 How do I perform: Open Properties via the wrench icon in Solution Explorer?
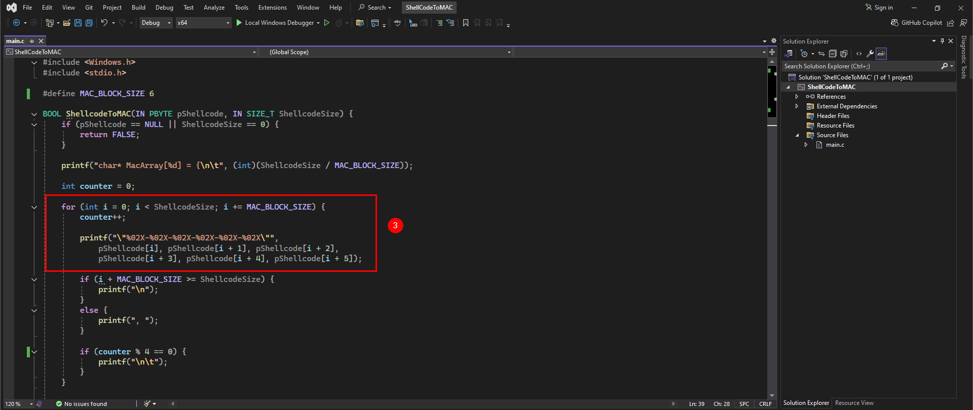coord(870,54)
